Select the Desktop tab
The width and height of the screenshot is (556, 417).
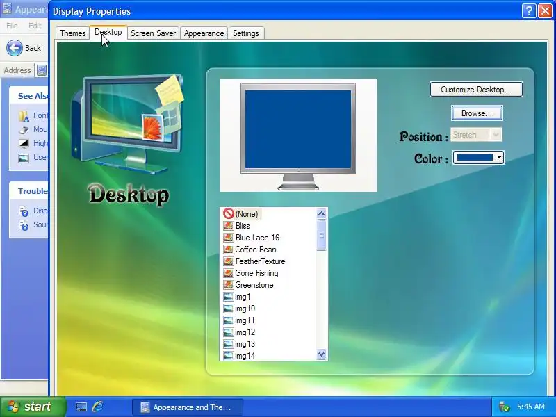pyautogui.click(x=108, y=32)
